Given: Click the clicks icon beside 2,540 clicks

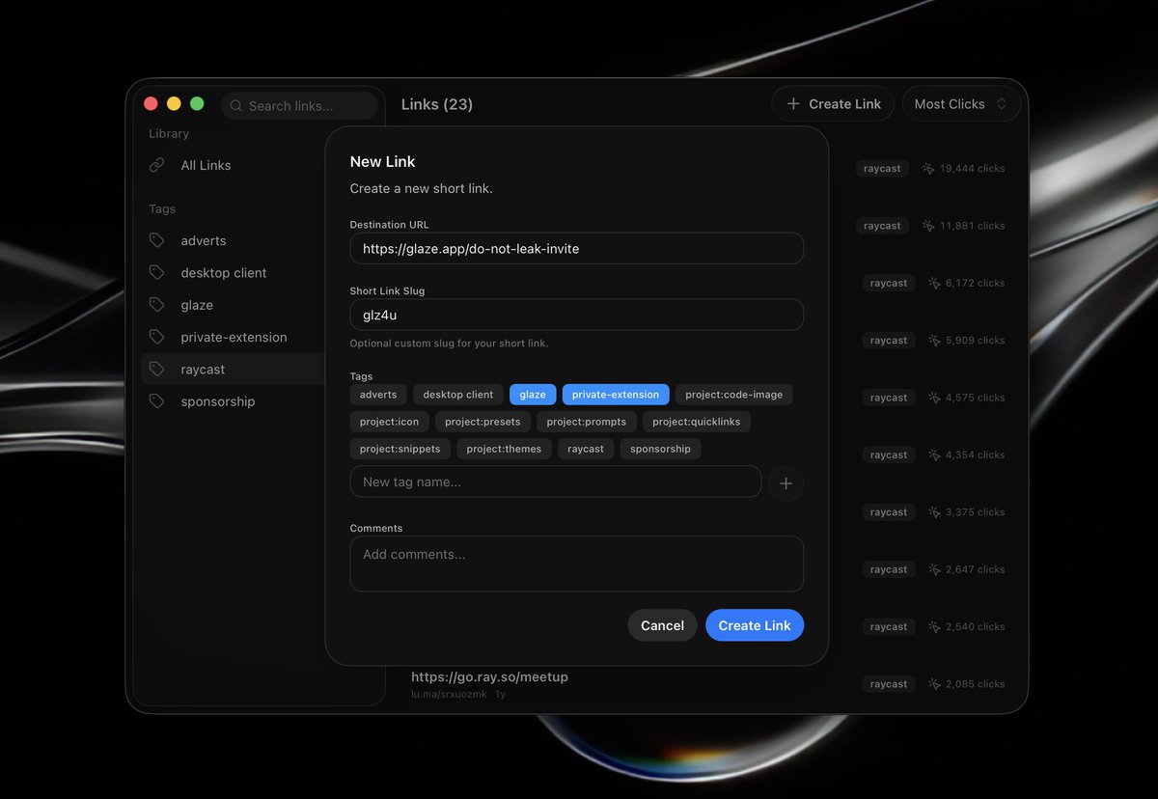Looking at the screenshot, I should (934, 626).
